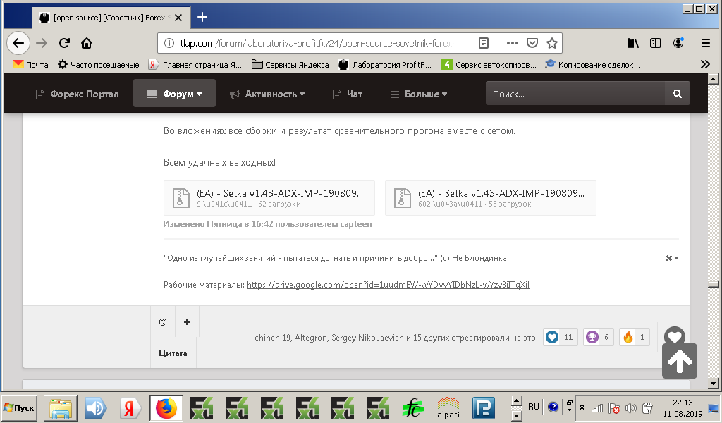Open the Firefox hamburger menu
Viewport: 722px width, 423px height.
705,43
